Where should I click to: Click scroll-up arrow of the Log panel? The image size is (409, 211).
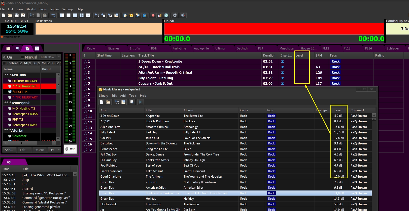tap(75, 174)
